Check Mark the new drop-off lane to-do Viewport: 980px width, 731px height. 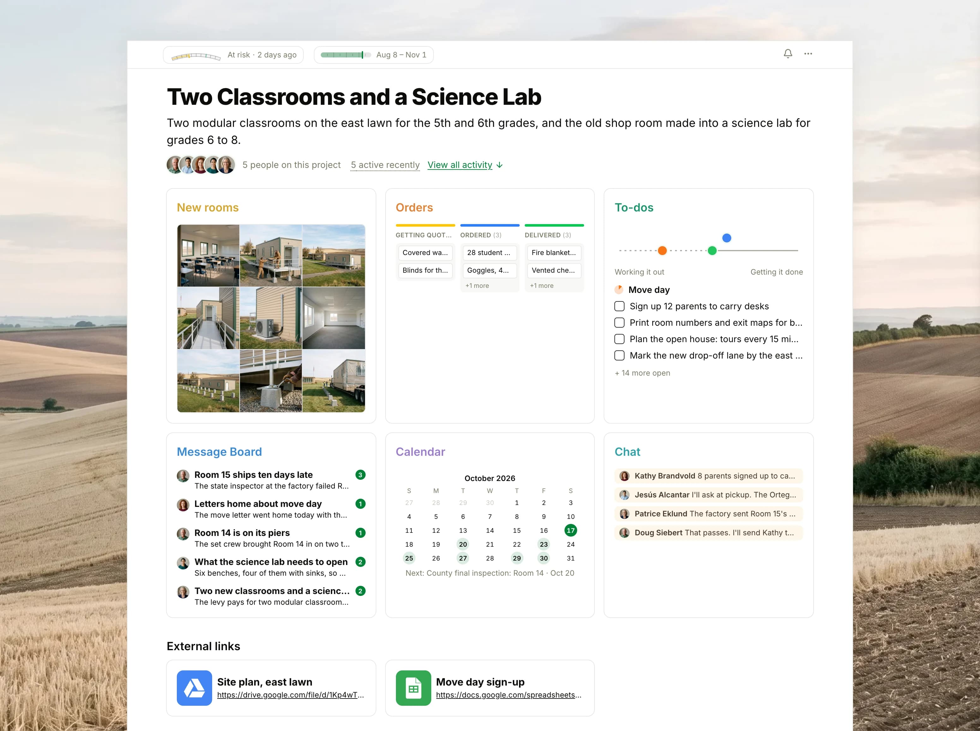pos(619,355)
